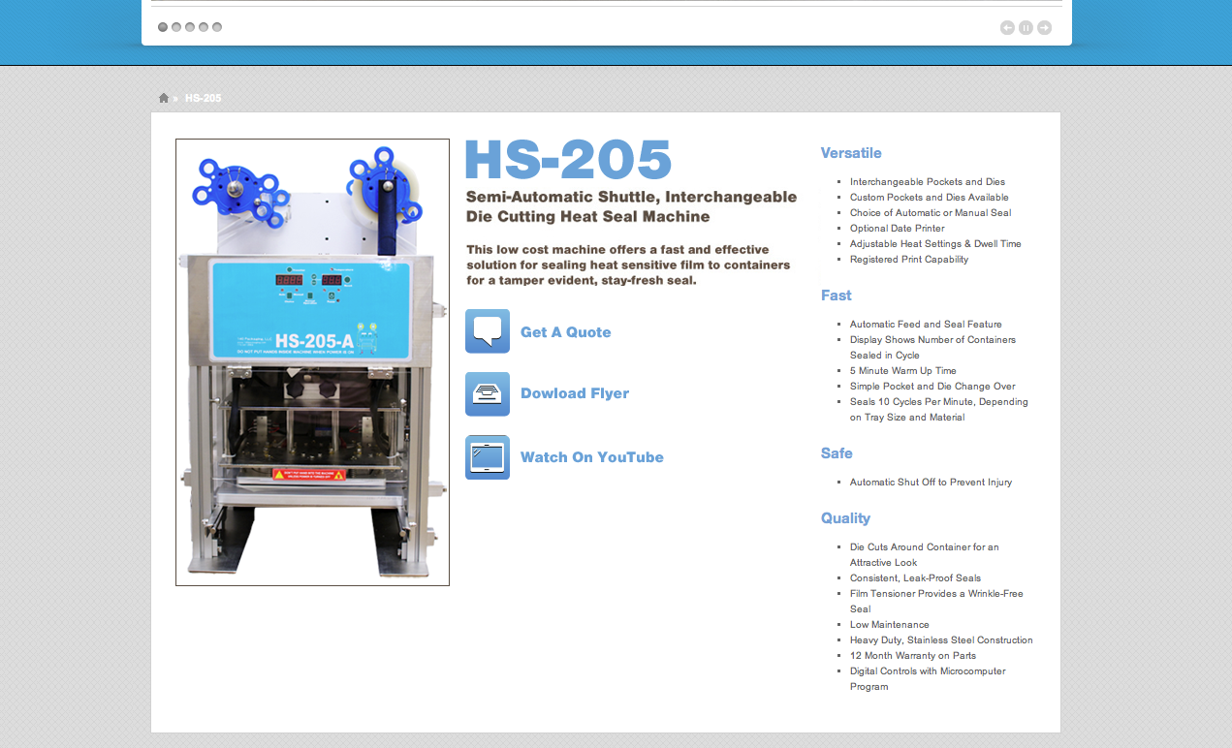Viewport: 1232px width, 748px height.
Task: Click the Fast section heading
Action: (837, 296)
